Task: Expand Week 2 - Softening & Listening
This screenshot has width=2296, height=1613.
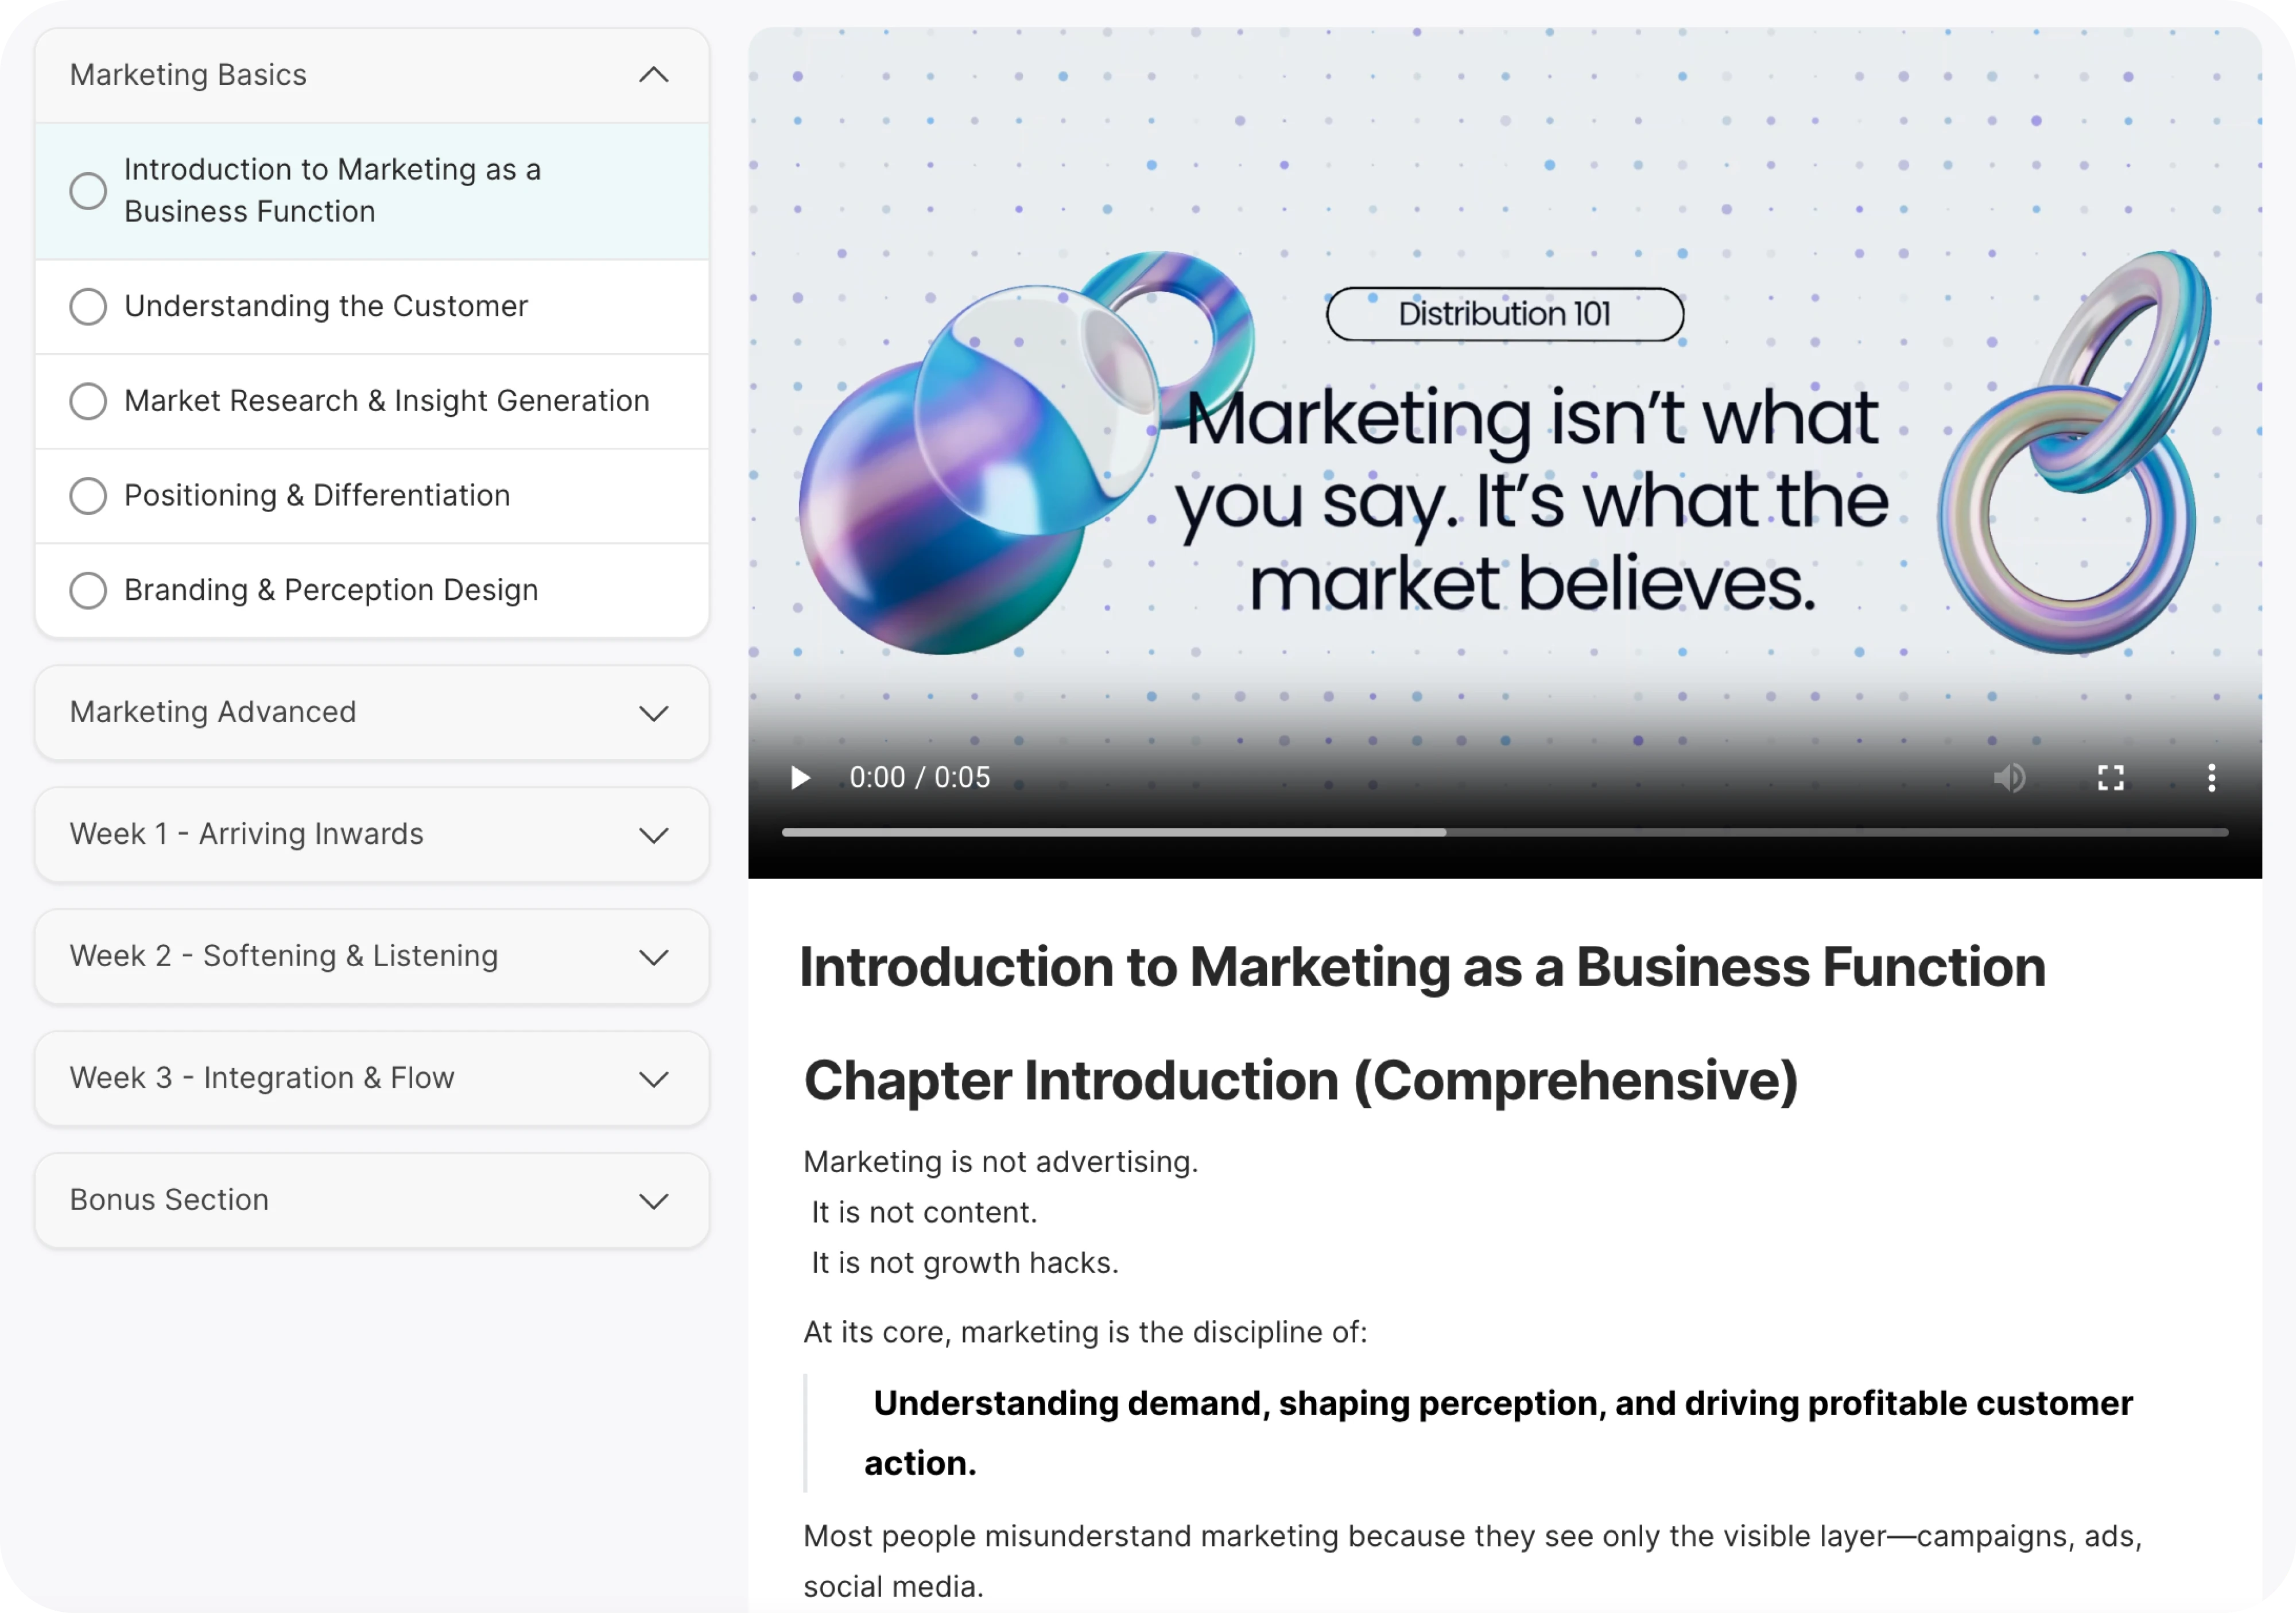Action: pyautogui.click(x=653, y=957)
